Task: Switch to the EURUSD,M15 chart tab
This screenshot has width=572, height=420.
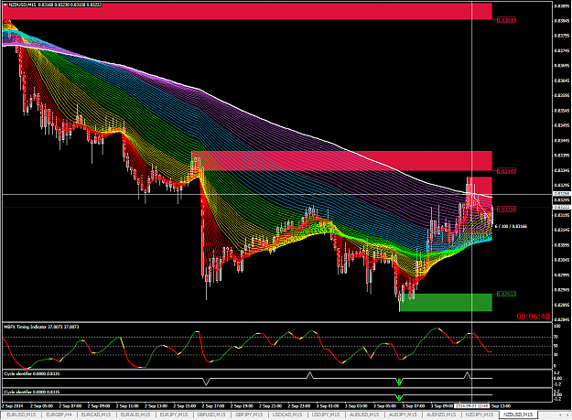Action: [x=21, y=415]
